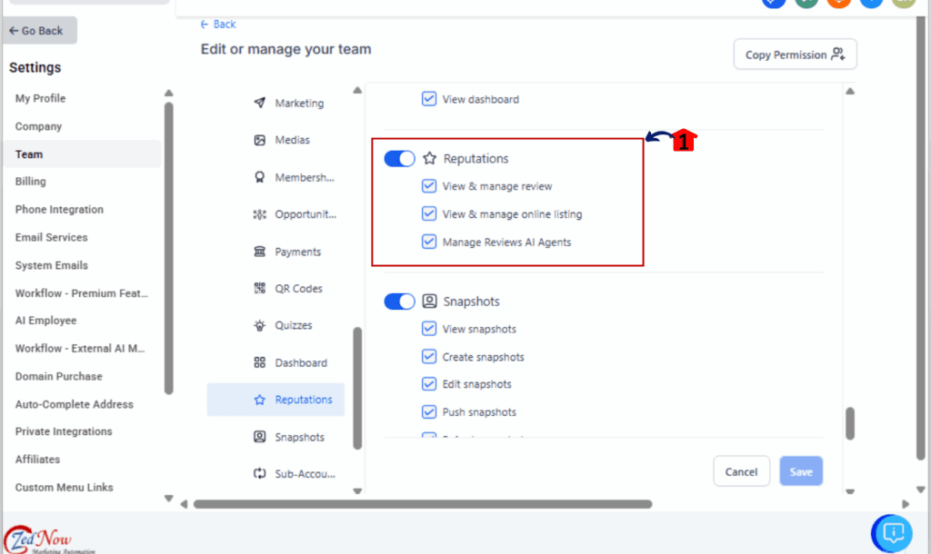Toggle the Snapshots permission switch
Image resolution: width=931 pixels, height=554 pixels.
(399, 302)
